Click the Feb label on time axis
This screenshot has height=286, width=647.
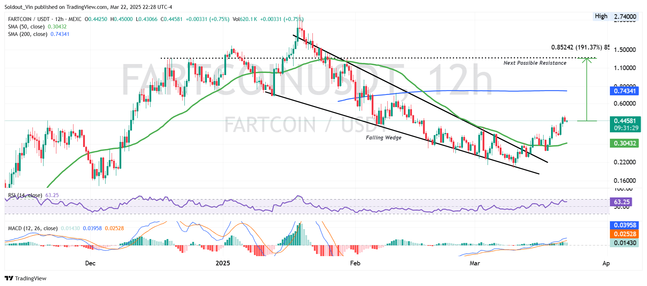click(355, 263)
